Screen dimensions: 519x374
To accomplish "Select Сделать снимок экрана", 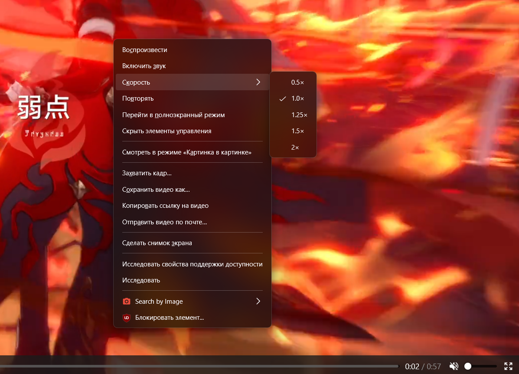I will (x=193, y=243).
